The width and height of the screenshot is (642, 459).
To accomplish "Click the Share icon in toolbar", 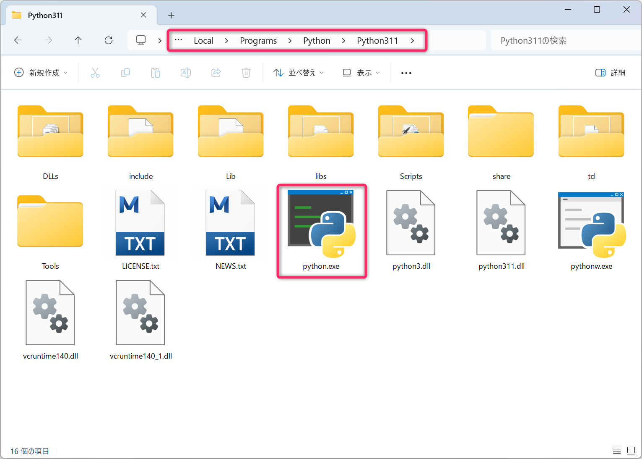I will pos(216,73).
